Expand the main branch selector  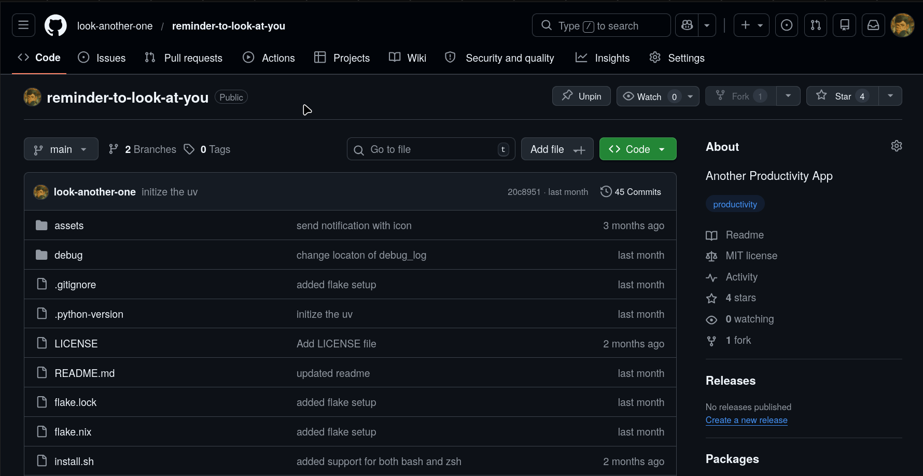pos(61,149)
